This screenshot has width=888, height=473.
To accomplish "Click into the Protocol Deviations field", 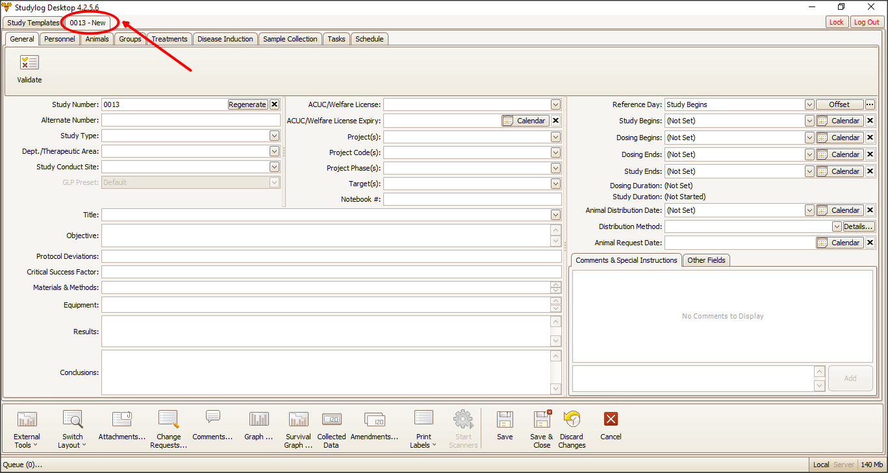I will (x=331, y=256).
